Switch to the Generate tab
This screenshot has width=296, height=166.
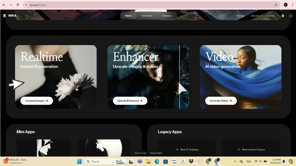(x=147, y=16)
